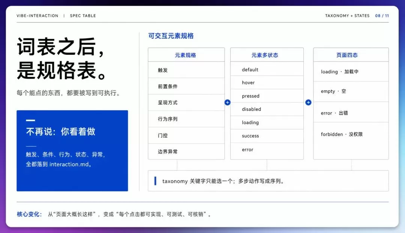Select the 门控 row
405x233 pixels.
click(186, 135)
